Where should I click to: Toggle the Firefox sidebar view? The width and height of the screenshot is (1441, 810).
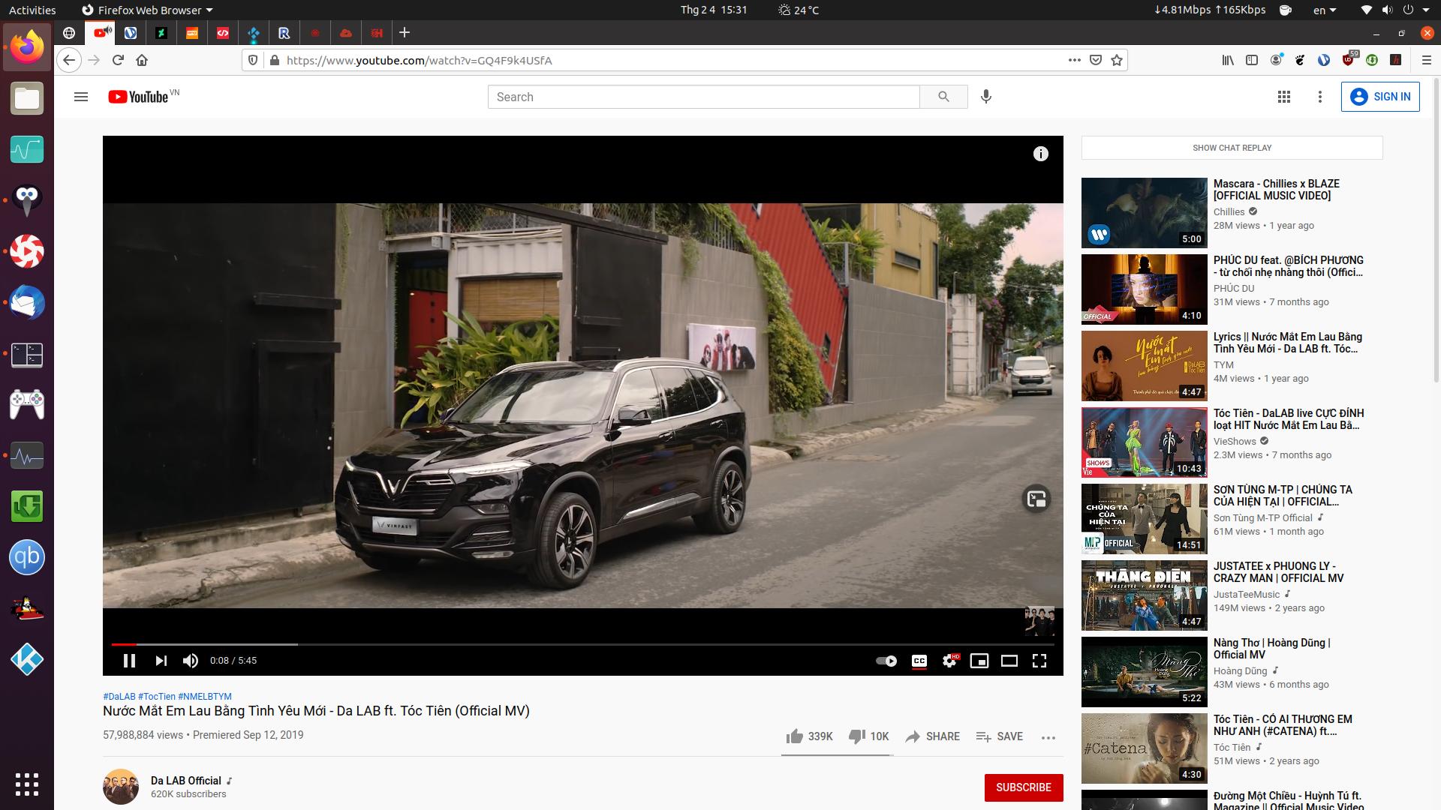(1252, 60)
